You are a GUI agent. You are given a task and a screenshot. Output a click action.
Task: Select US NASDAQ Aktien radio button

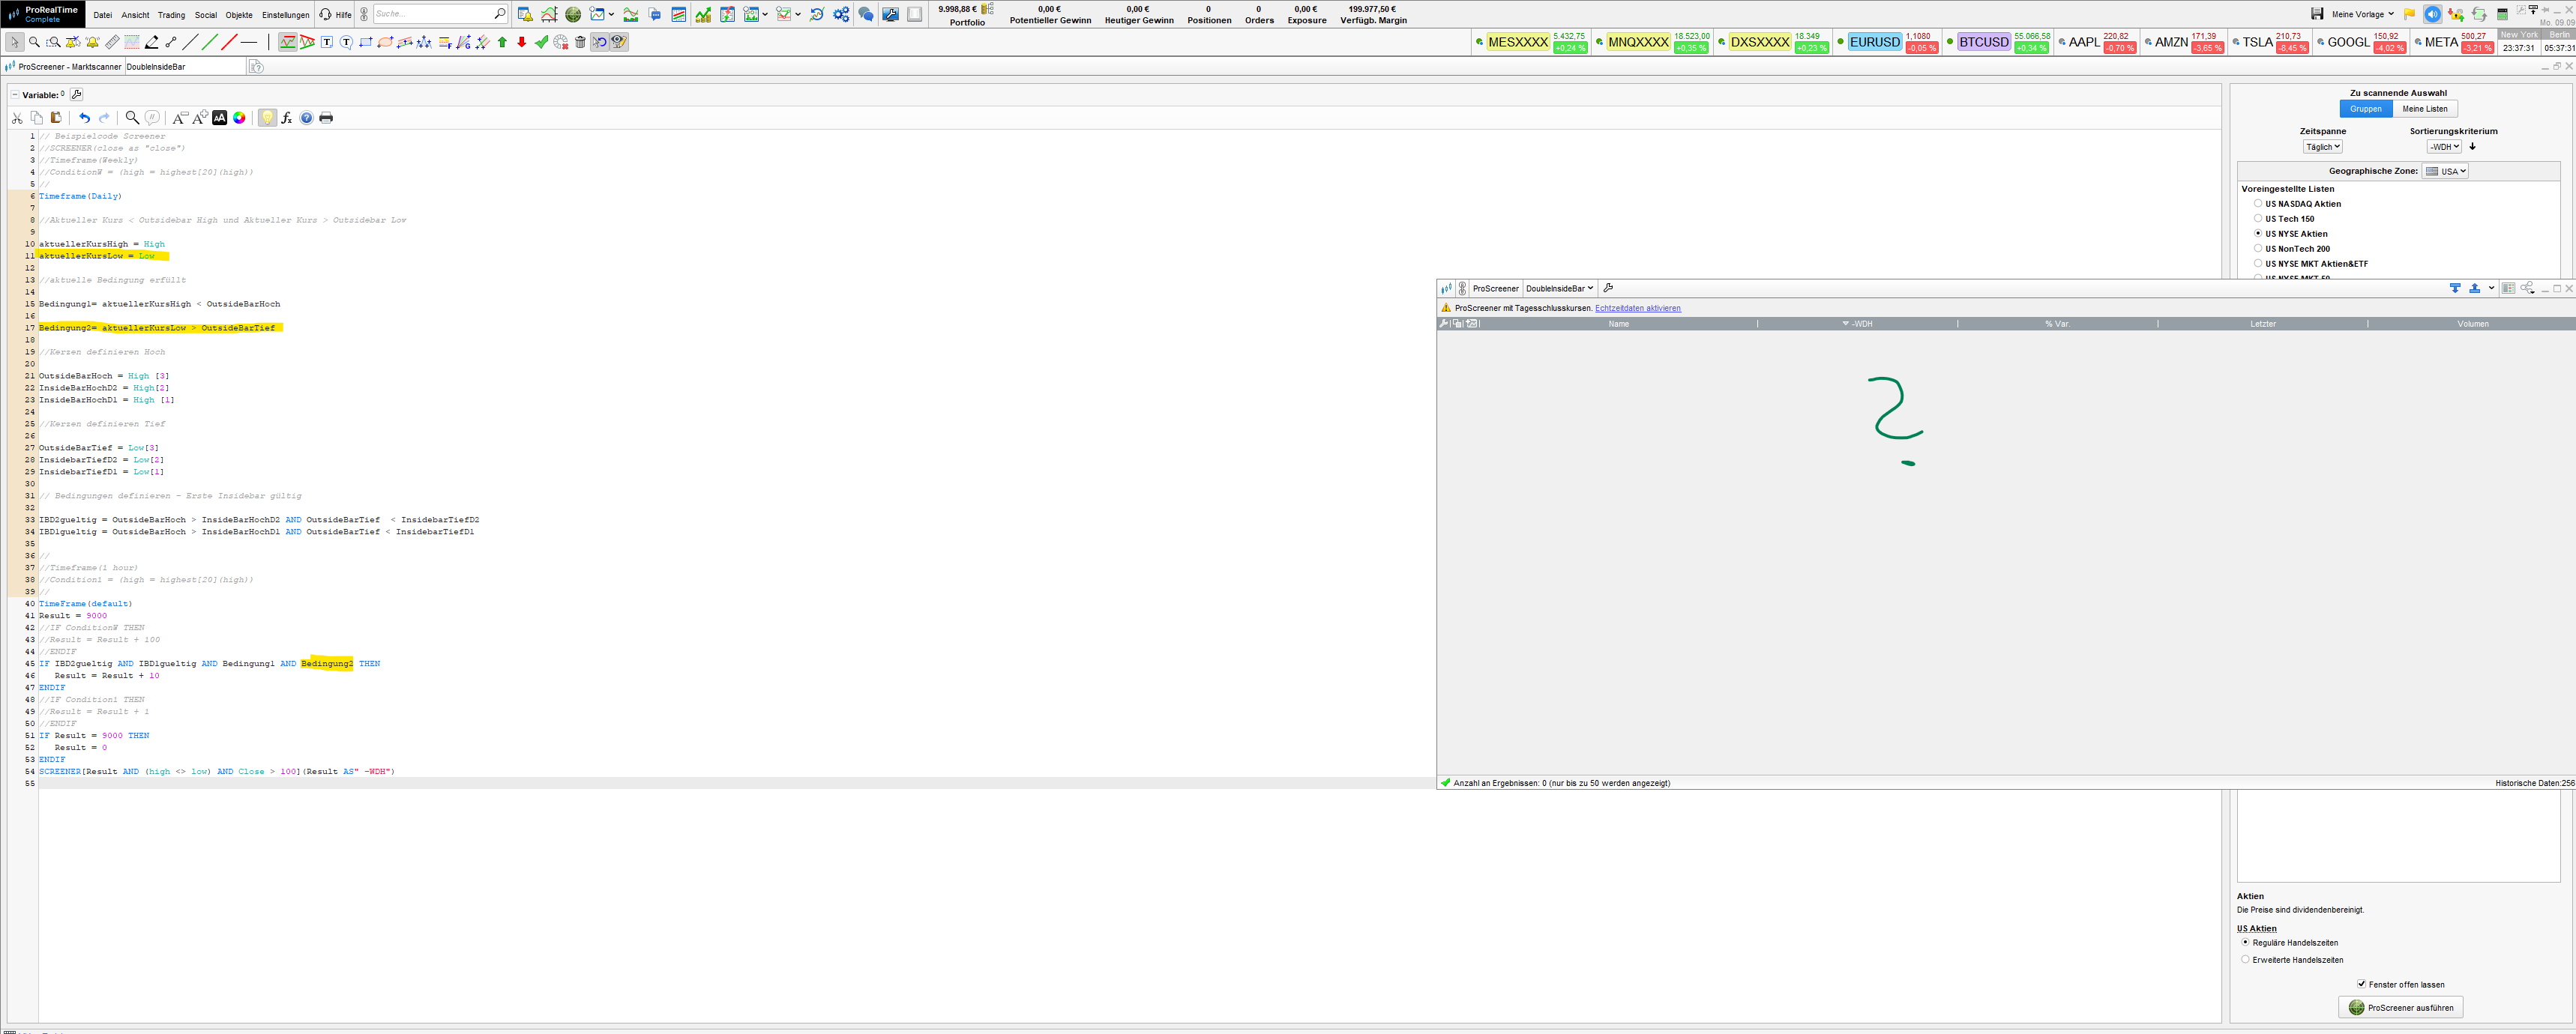[2258, 204]
